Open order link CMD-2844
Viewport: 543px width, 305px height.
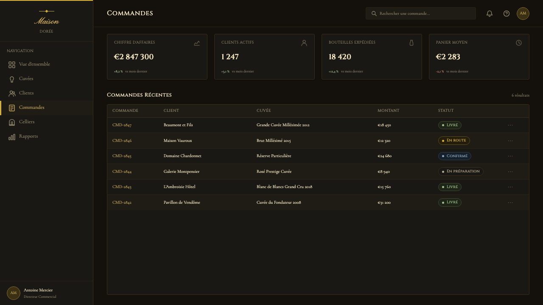122,172
